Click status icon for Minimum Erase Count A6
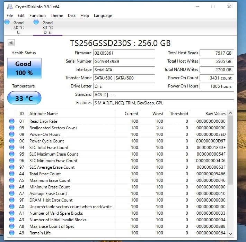The image size is (246, 242). [x=12, y=187]
